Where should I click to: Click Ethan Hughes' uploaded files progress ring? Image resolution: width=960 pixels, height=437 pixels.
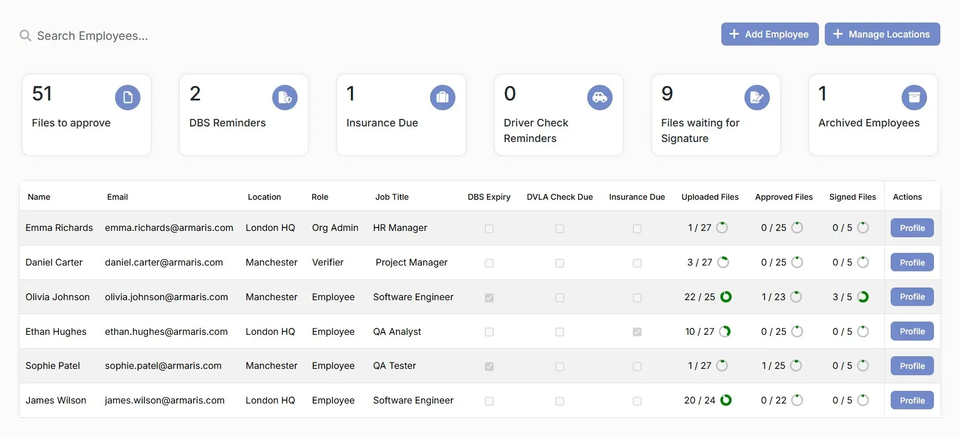[725, 331]
